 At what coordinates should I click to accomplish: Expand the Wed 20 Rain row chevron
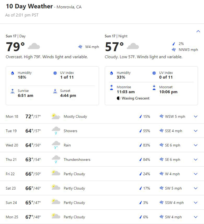[196, 145]
